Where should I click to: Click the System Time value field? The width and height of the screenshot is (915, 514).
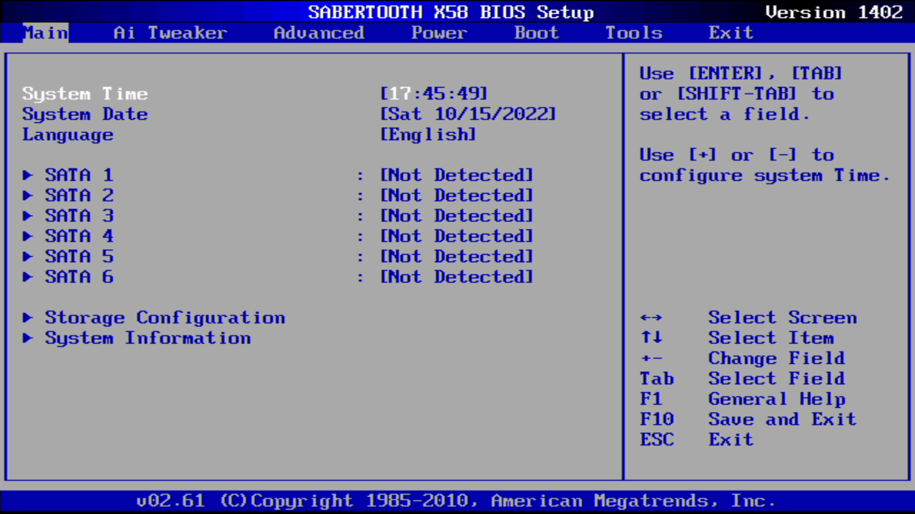click(434, 94)
